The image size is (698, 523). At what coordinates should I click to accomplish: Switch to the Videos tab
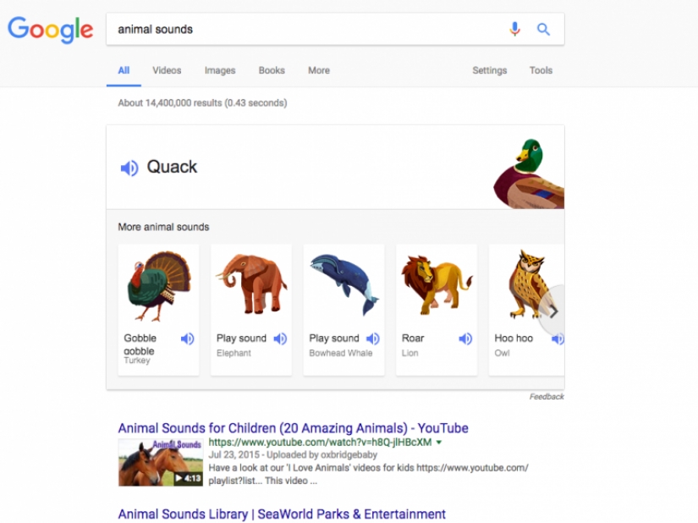(x=166, y=70)
